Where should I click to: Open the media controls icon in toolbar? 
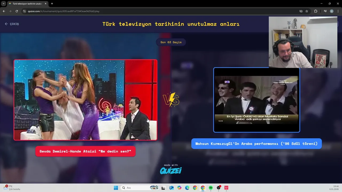pos(325,11)
